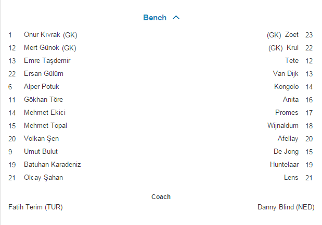This screenshot has width=322, height=225.
Task: Click on Krul's name
Action: [x=292, y=48]
